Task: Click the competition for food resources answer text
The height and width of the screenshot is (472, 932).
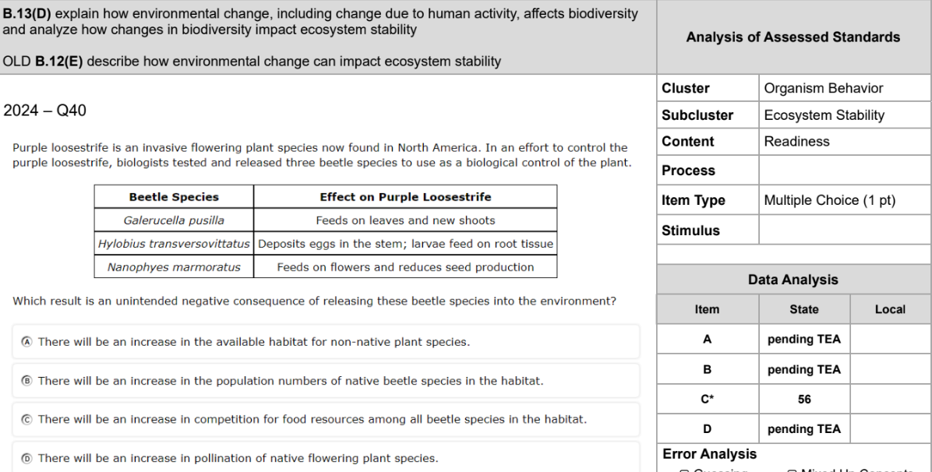Action: (312, 419)
